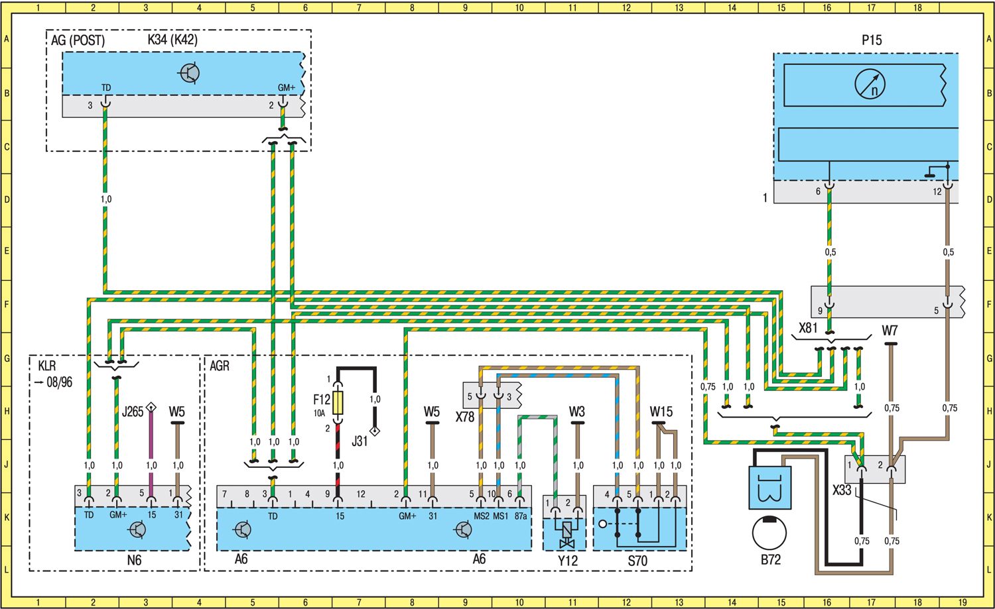Click the tachometer gauge symbol in P15
The width and height of the screenshot is (995, 609).
[870, 84]
